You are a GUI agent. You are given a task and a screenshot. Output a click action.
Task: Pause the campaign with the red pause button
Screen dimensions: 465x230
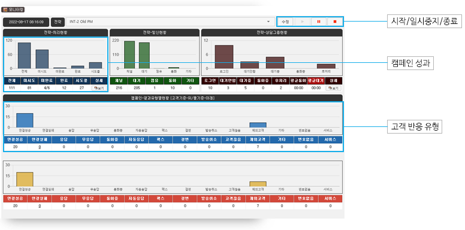[319, 22]
